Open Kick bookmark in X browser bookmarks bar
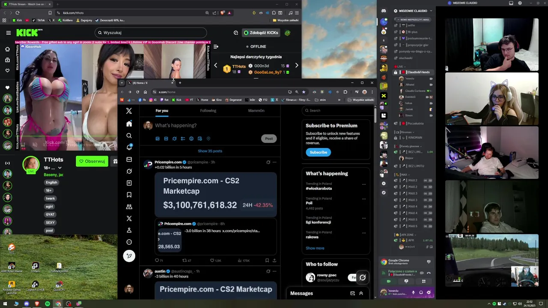The width and height of the screenshot is (548, 308). coord(177,100)
